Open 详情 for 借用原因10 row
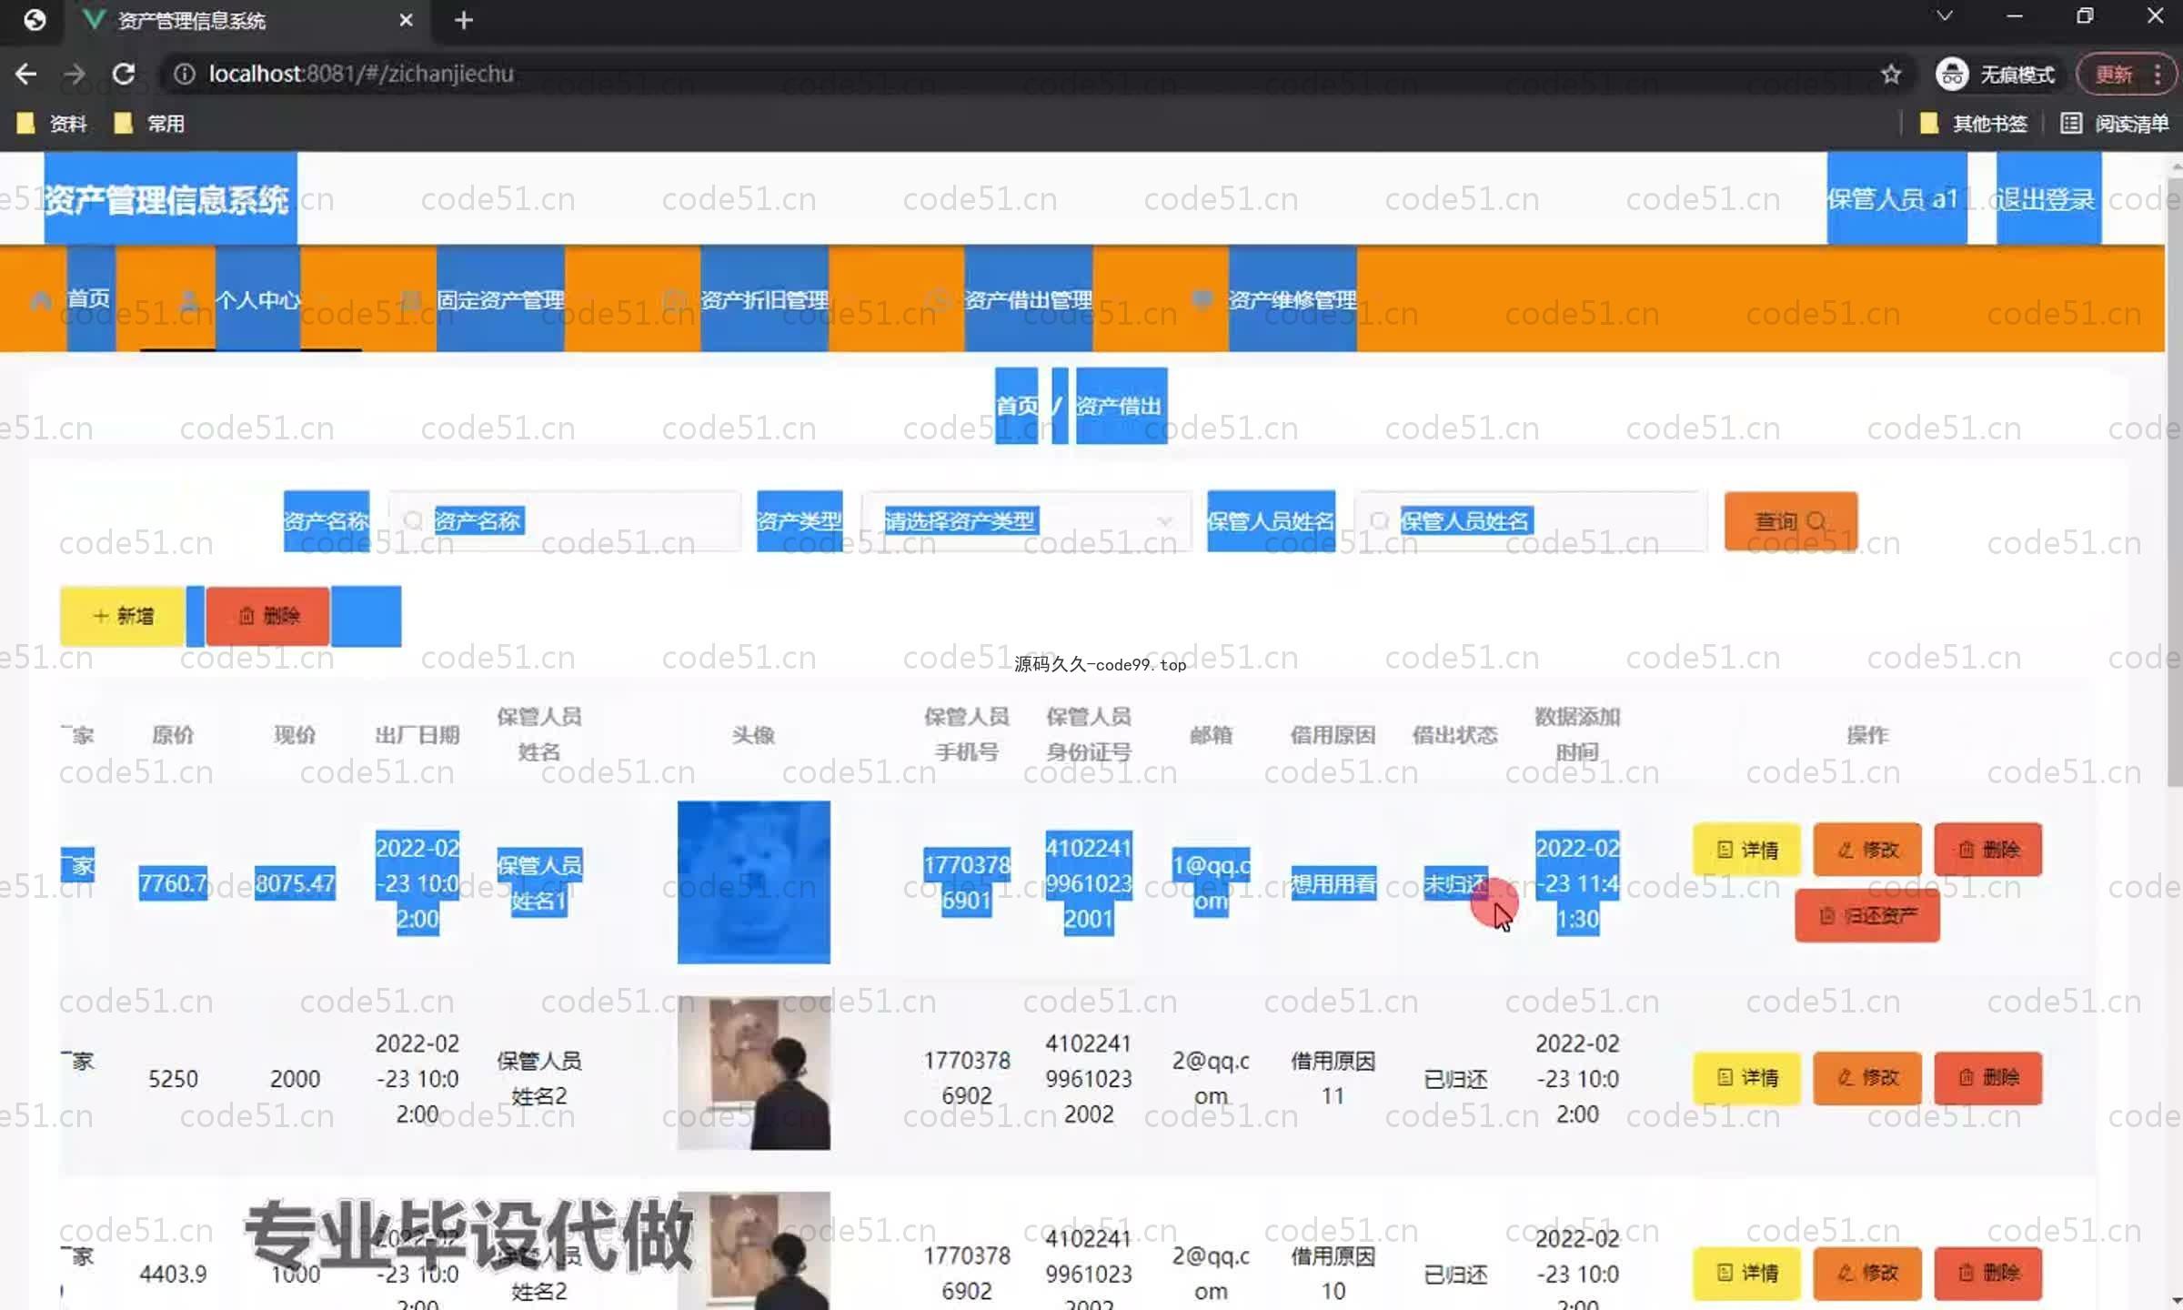The image size is (2183, 1310). pyautogui.click(x=1746, y=1273)
